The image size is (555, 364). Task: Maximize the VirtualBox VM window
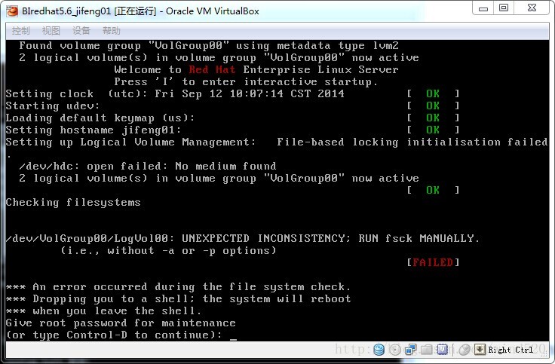503,8
